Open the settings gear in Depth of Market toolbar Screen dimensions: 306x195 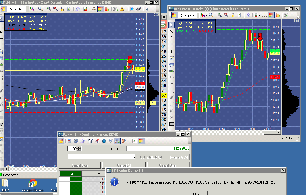(x=76, y=141)
